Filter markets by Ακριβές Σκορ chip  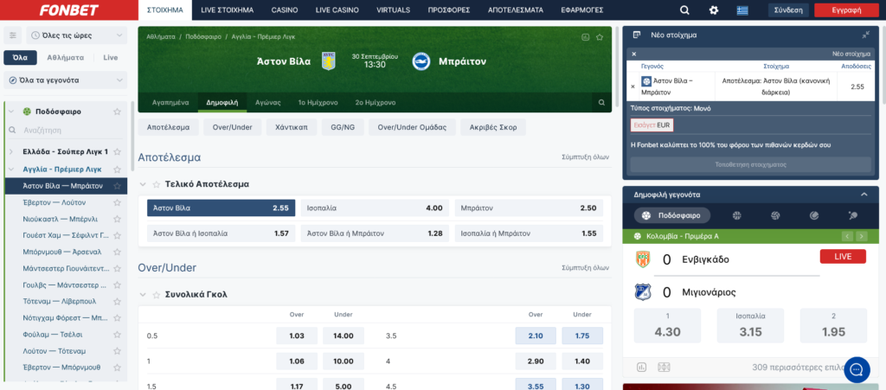[x=492, y=128]
